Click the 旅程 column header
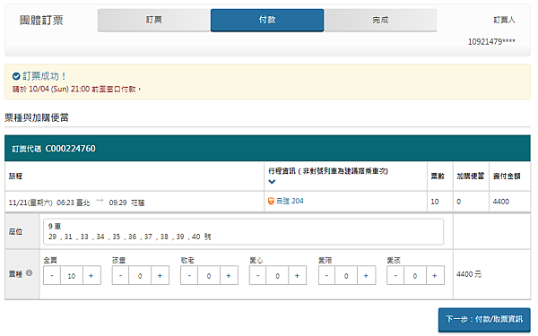The image size is (538, 336). (x=15, y=177)
